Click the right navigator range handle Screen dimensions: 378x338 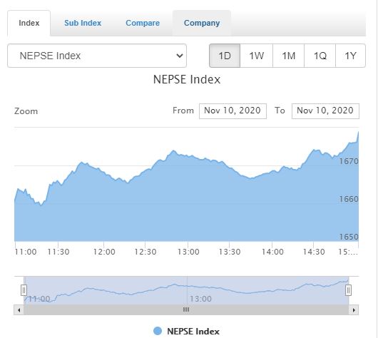pos(348,290)
